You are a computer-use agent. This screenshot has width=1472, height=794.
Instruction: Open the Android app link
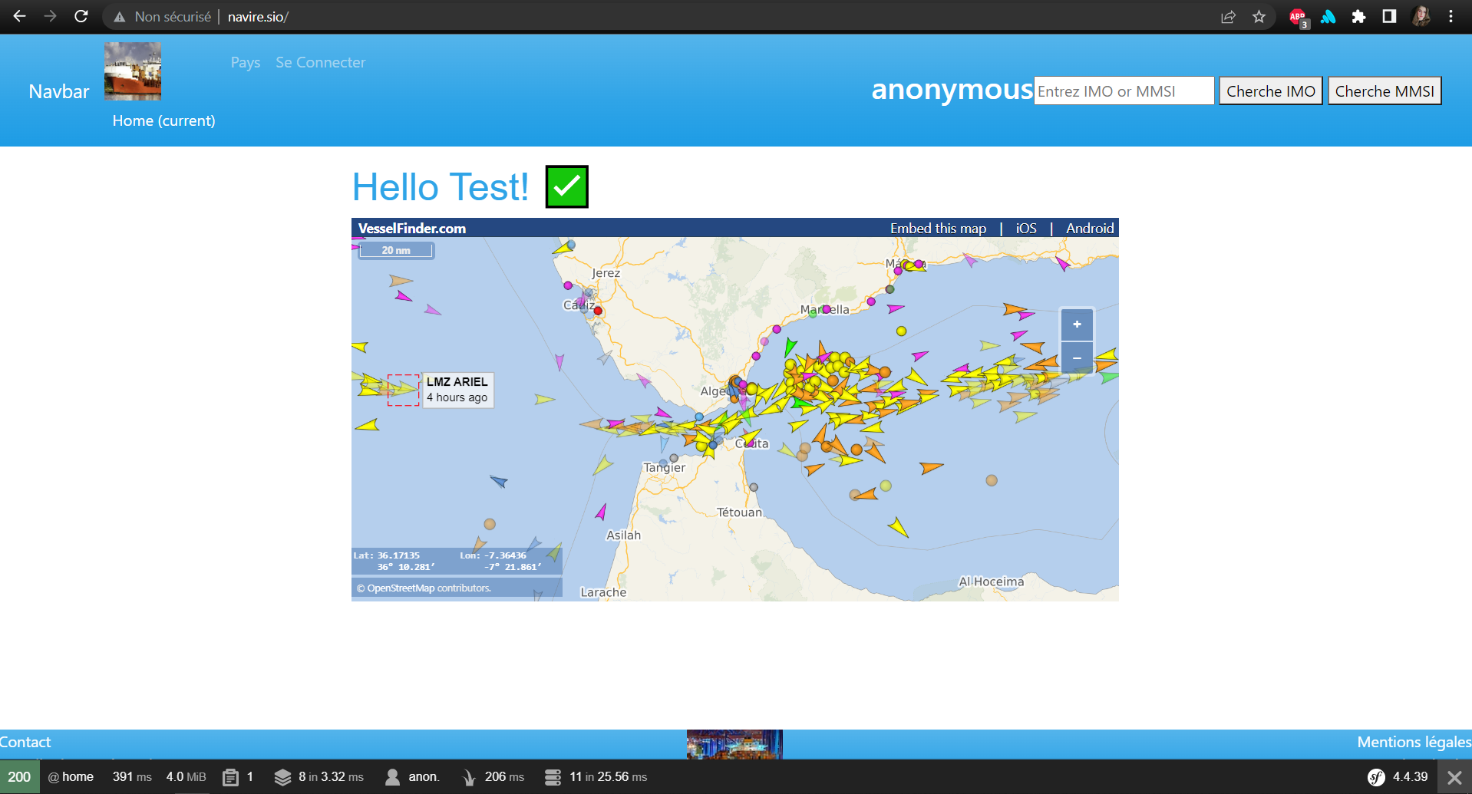click(x=1090, y=229)
